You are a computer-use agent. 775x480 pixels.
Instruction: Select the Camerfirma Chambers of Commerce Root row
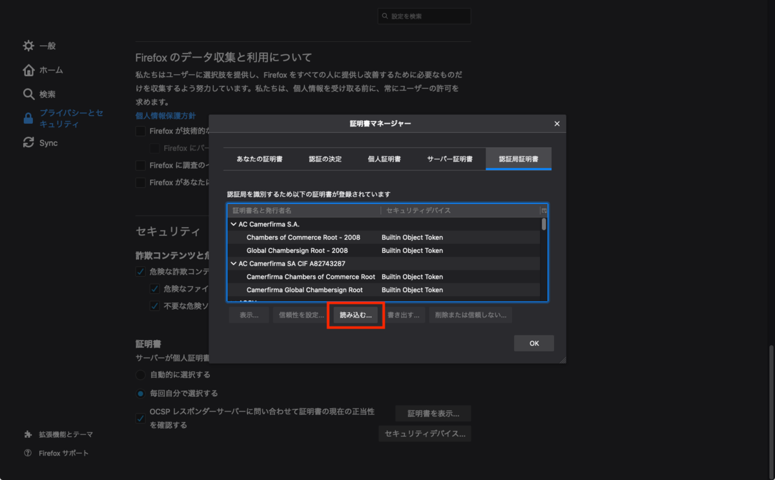pyautogui.click(x=384, y=277)
